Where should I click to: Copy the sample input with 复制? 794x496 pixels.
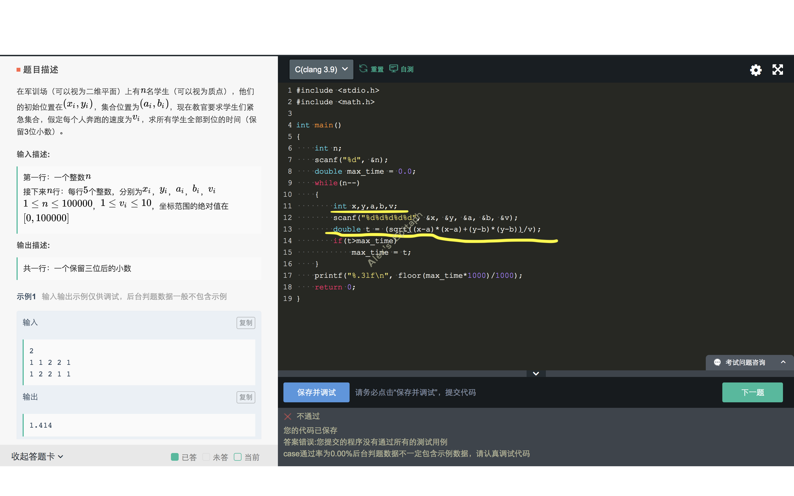246,323
